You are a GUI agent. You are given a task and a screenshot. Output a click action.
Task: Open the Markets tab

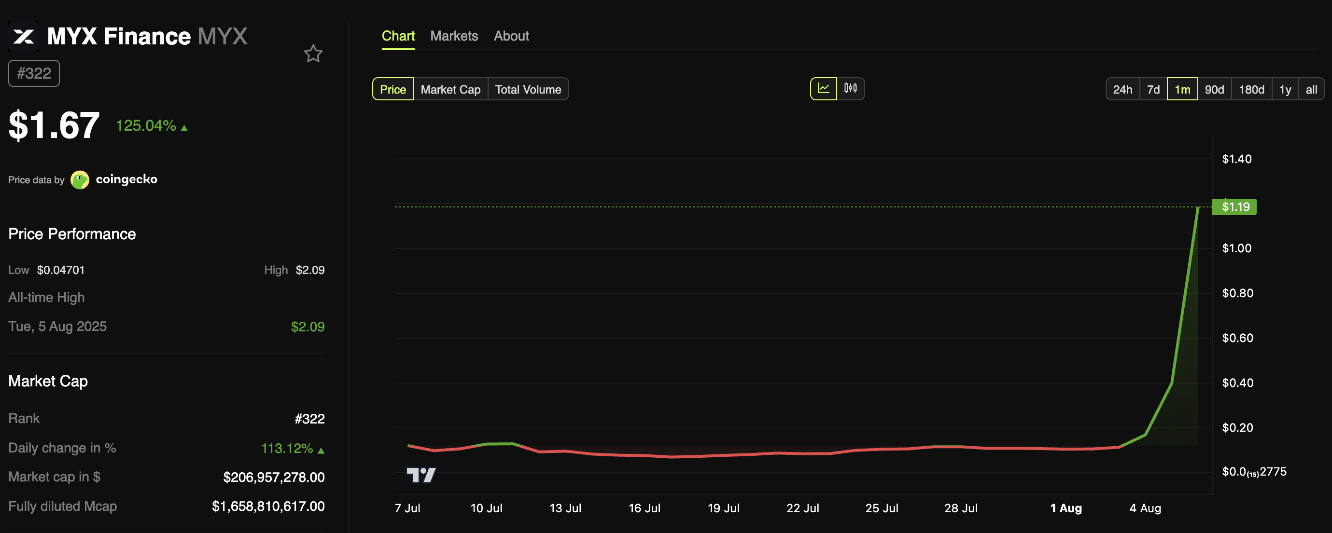pos(454,36)
